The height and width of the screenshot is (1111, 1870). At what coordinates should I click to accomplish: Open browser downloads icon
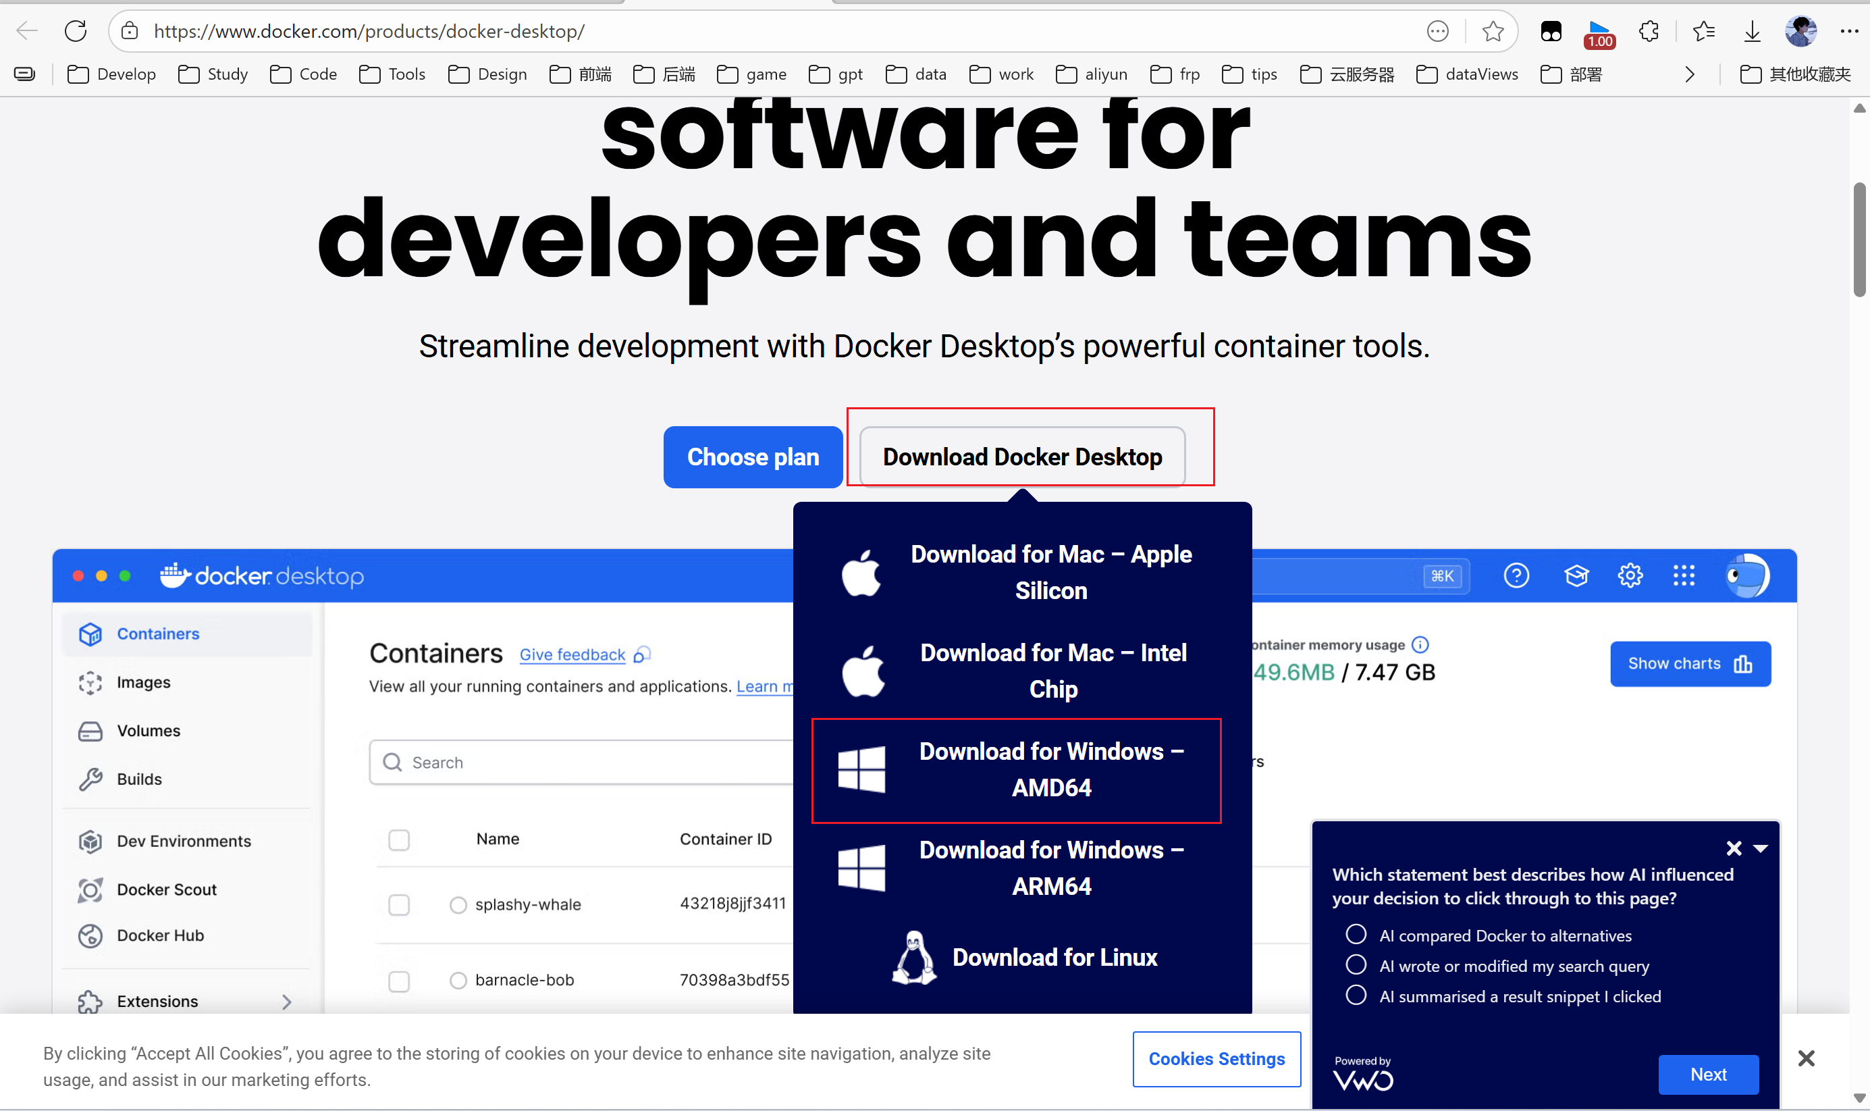click(x=1752, y=32)
